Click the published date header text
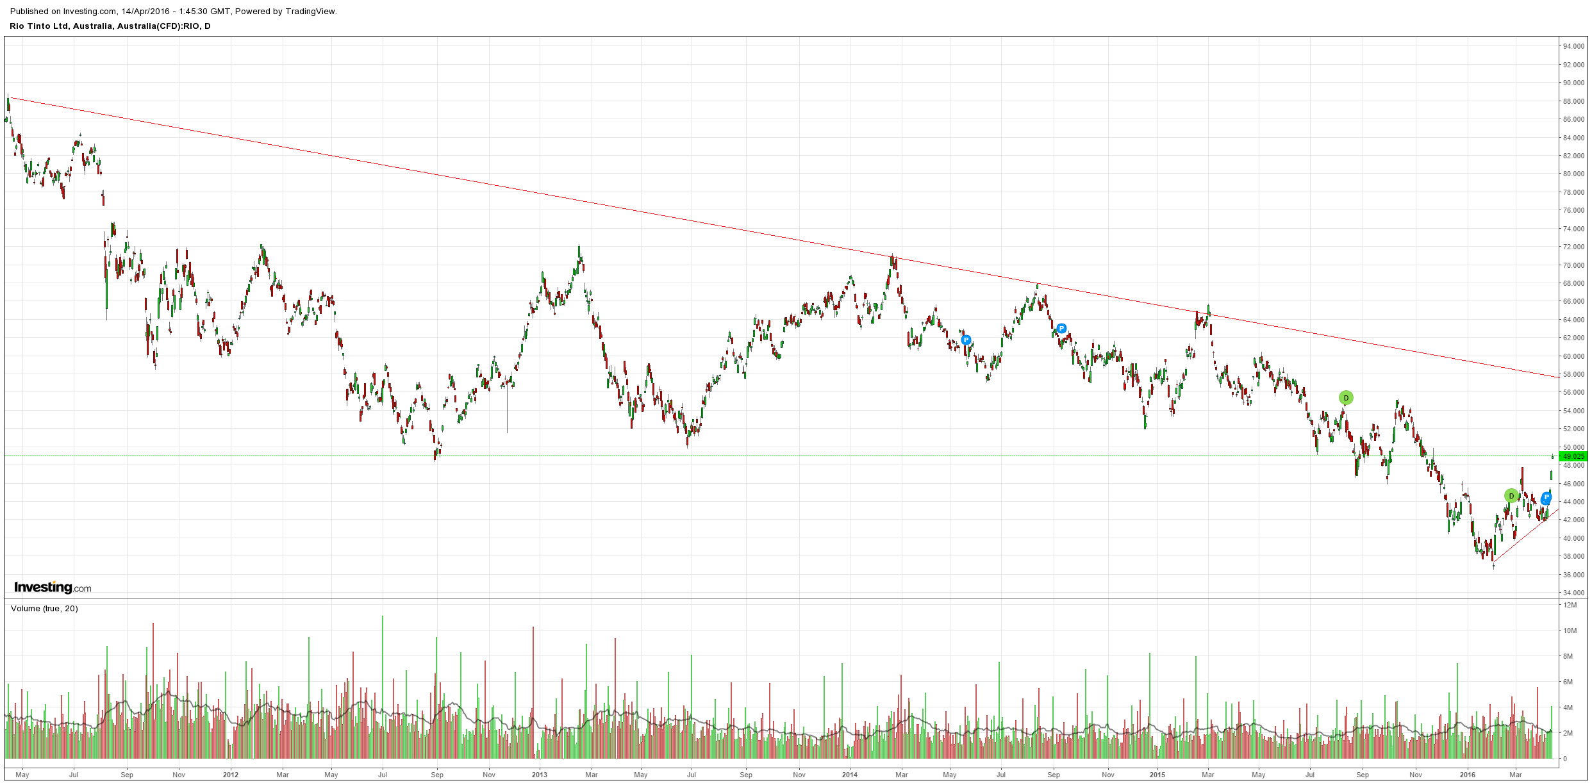The image size is (1592, 783). pyautogui.click(x=173, y=11)
